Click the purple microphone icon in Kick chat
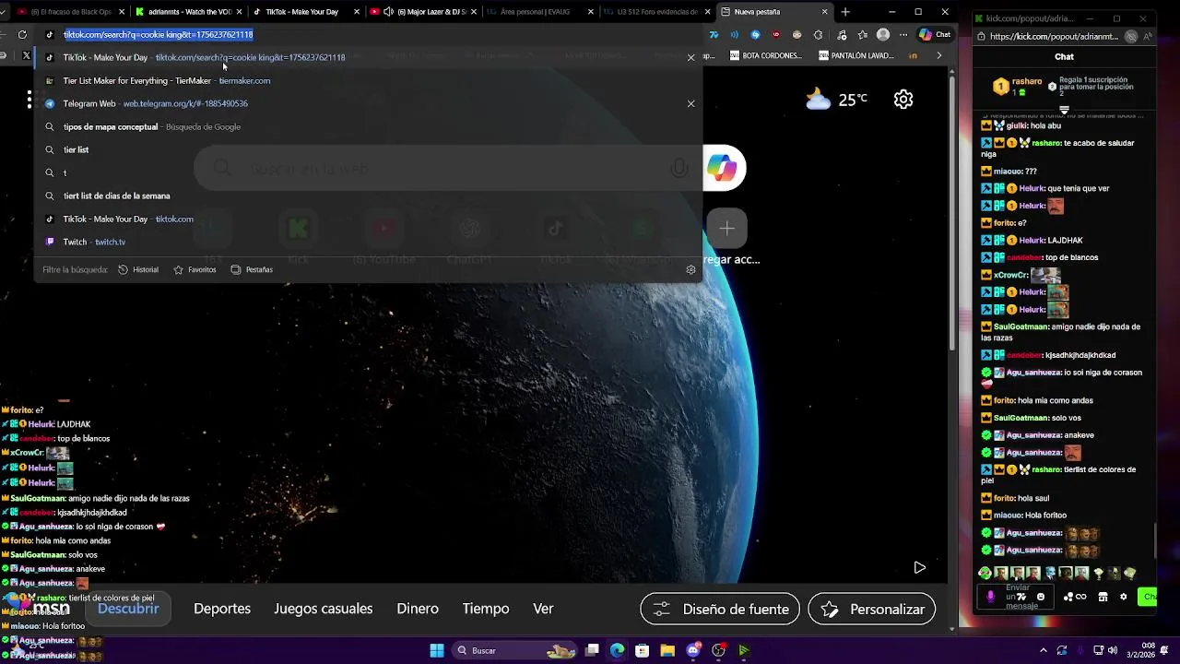The width and height of the screenshot is (1180, 664). [x=990, y=597]
